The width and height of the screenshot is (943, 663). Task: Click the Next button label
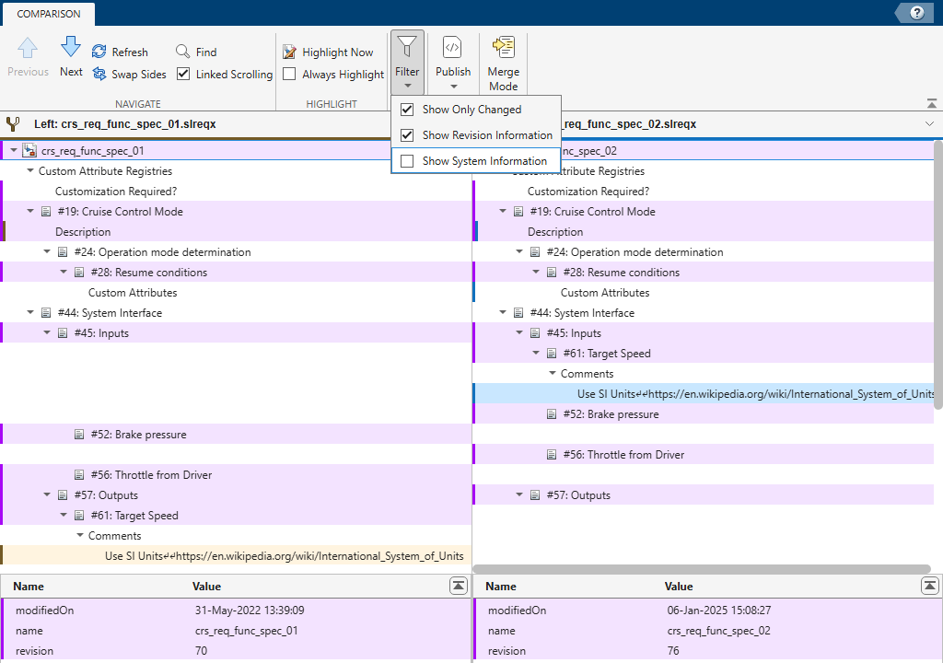71,72
